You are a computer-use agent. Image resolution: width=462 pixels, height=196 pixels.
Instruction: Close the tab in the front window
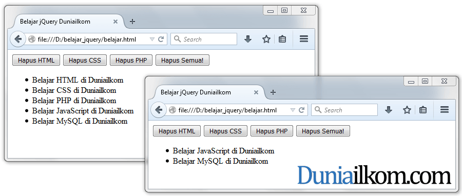[x=256, y=92]
